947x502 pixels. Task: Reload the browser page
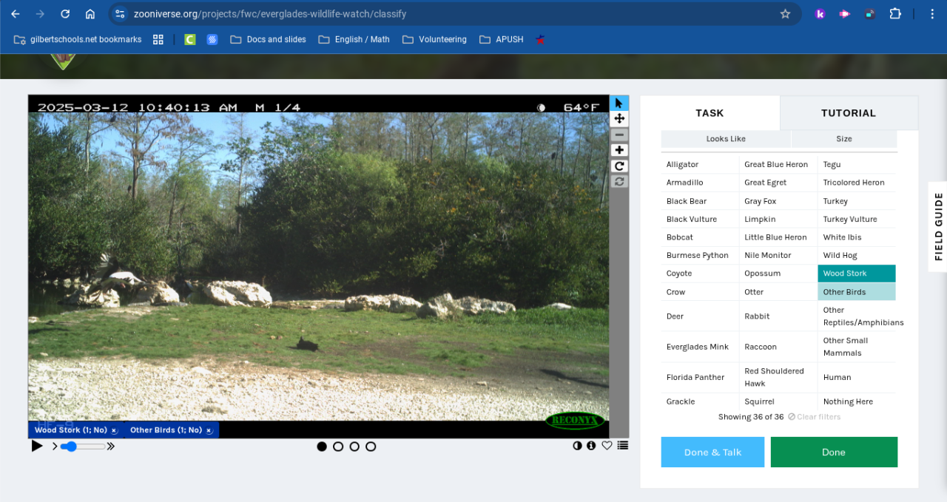[x=65, y=14]
